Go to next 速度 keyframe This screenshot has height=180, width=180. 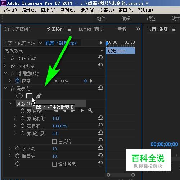[x=91, y=81]
